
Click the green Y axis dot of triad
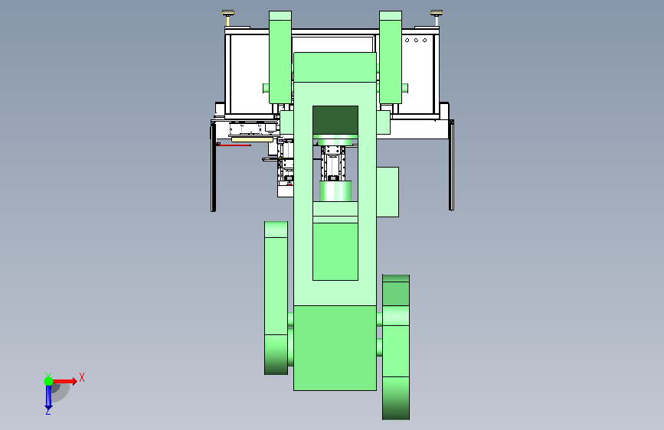click(49, 381)
